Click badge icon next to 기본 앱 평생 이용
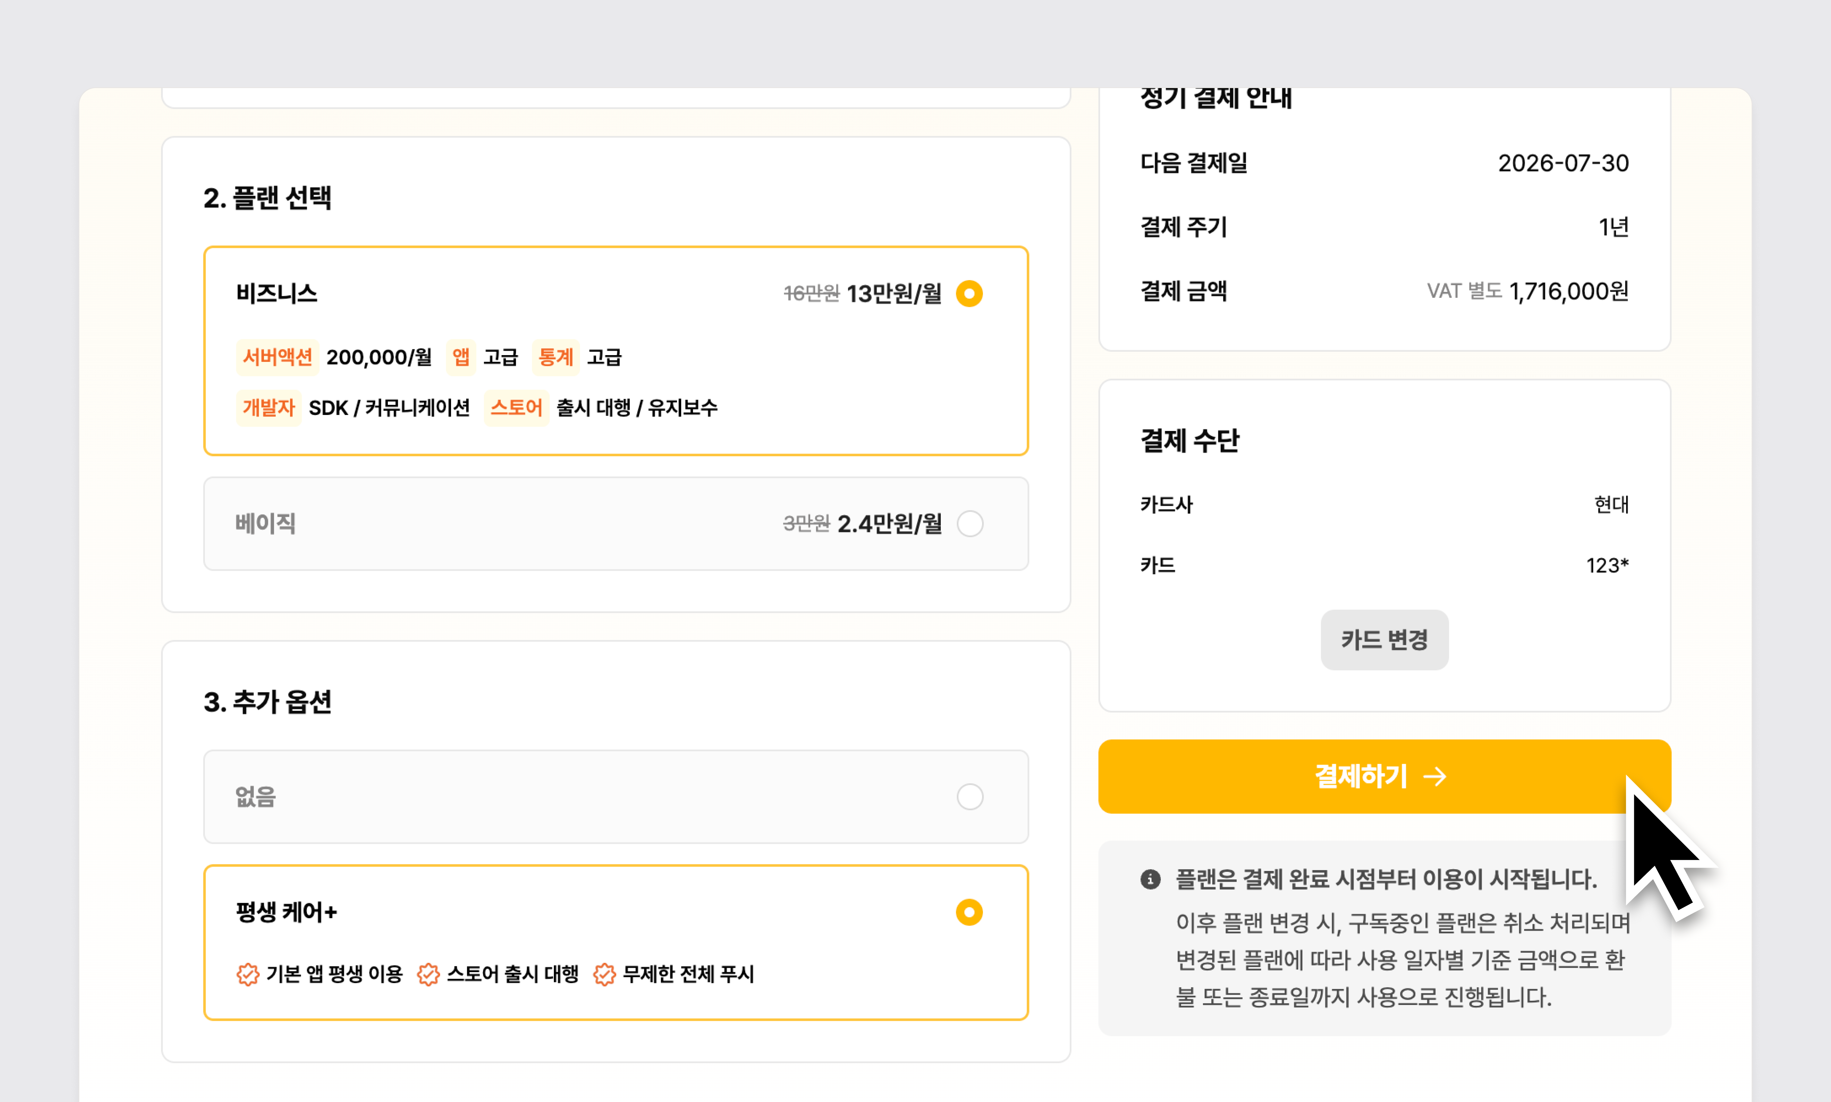The width and height of the screenshot is (1831, 1102). point(247,974)
